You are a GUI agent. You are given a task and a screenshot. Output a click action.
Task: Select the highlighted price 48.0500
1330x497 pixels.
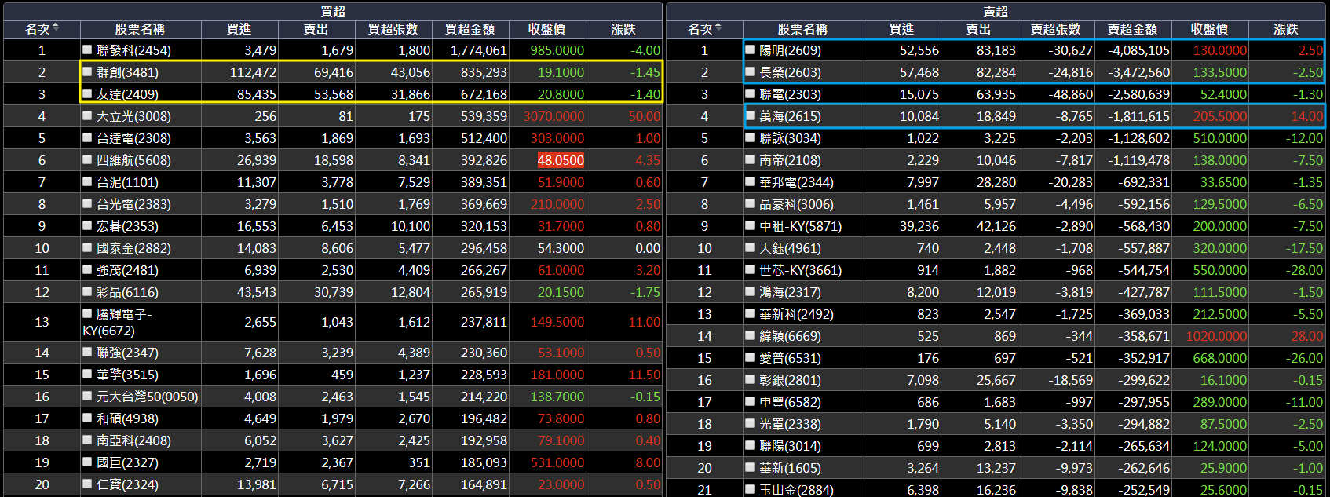pyautogui.click(x=561, y=160)
